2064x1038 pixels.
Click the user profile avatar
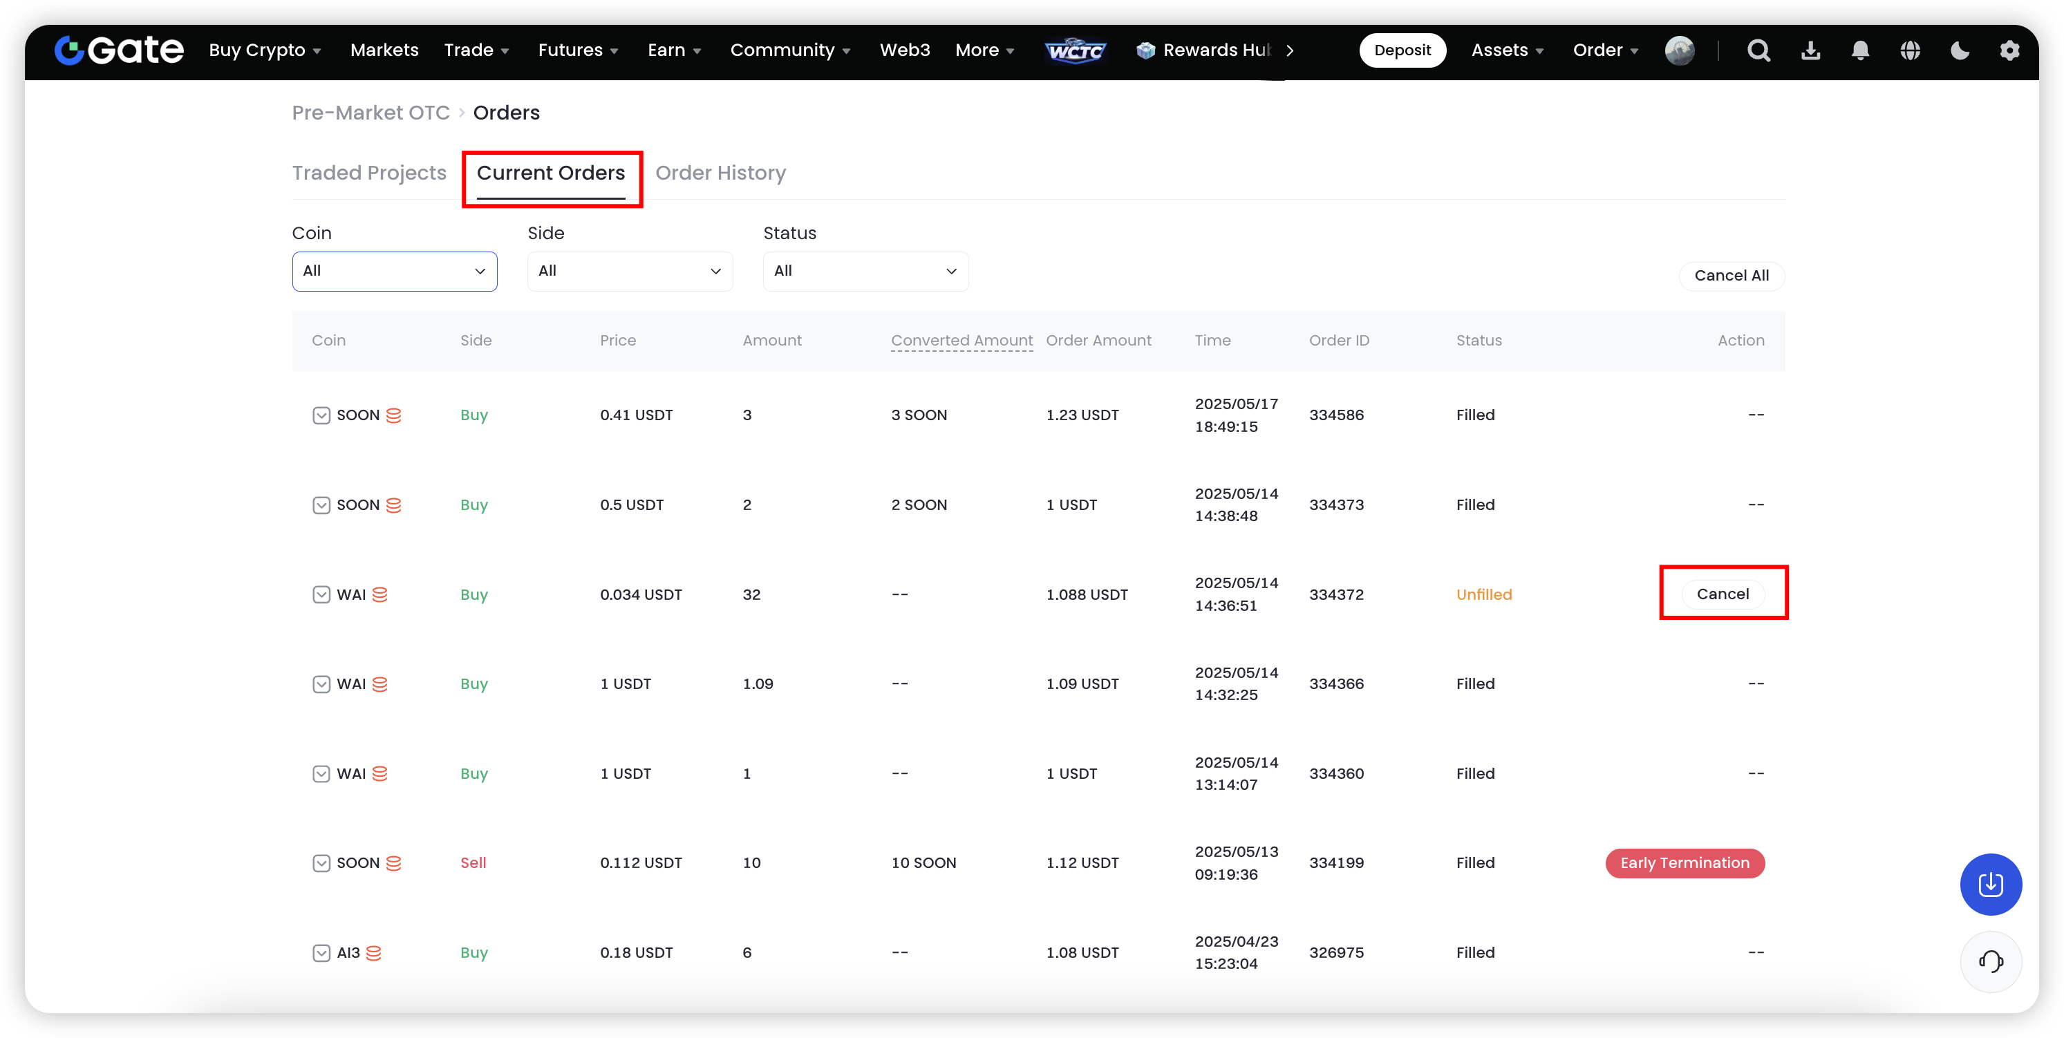click(x=1680, y=50)
